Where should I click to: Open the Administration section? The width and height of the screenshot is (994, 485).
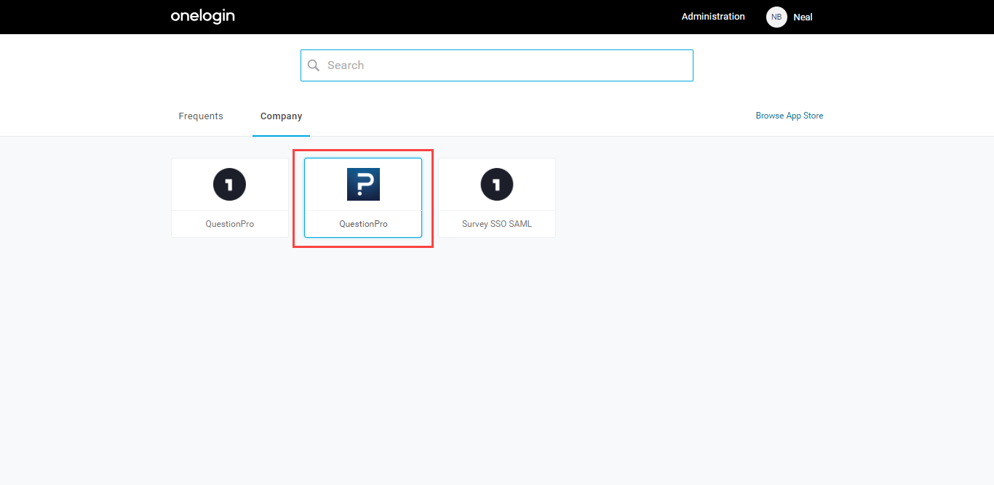[x=713, y=16]
